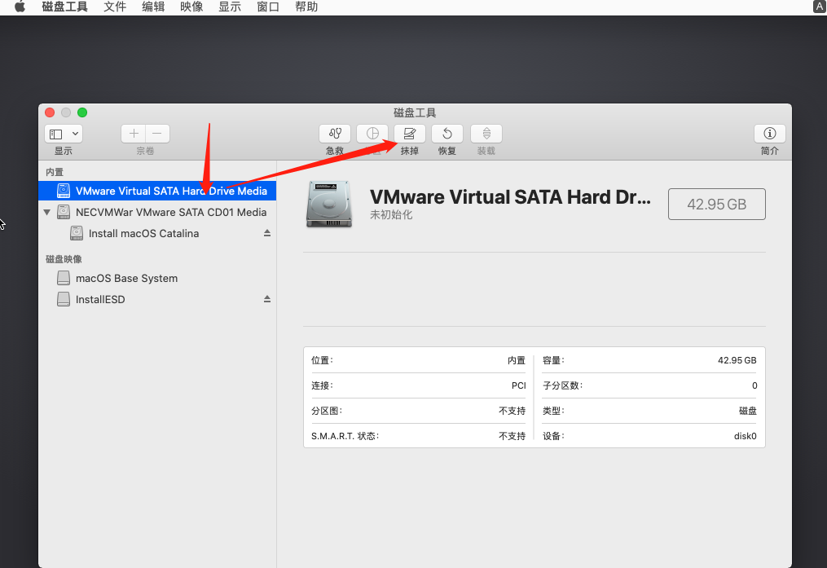
Task: Eject the Install macOS Catalina volume
Action: click(x=267, y=233)
